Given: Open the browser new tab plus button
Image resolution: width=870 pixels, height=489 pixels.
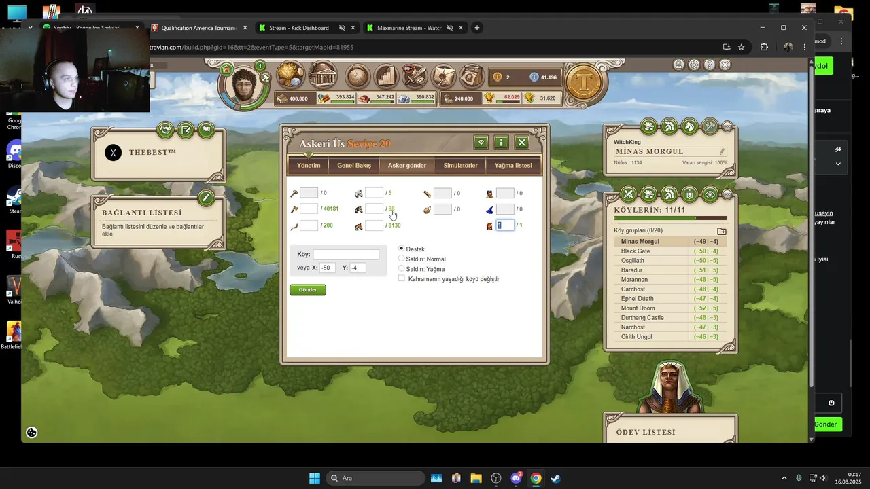Looking at the screenshot, I should pos(476,28).
